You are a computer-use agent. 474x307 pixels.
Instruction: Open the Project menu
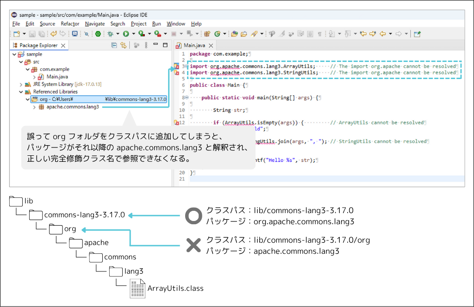tap(139, 24)
